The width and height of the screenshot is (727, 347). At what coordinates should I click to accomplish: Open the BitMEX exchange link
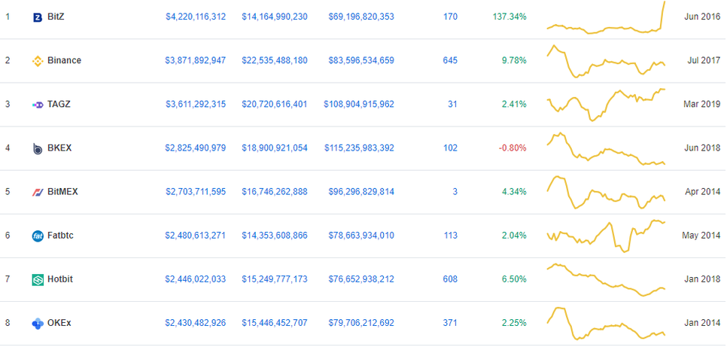click(62, 192)
